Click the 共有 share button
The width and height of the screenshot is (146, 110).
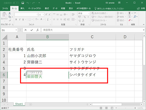tap(141, 9)
